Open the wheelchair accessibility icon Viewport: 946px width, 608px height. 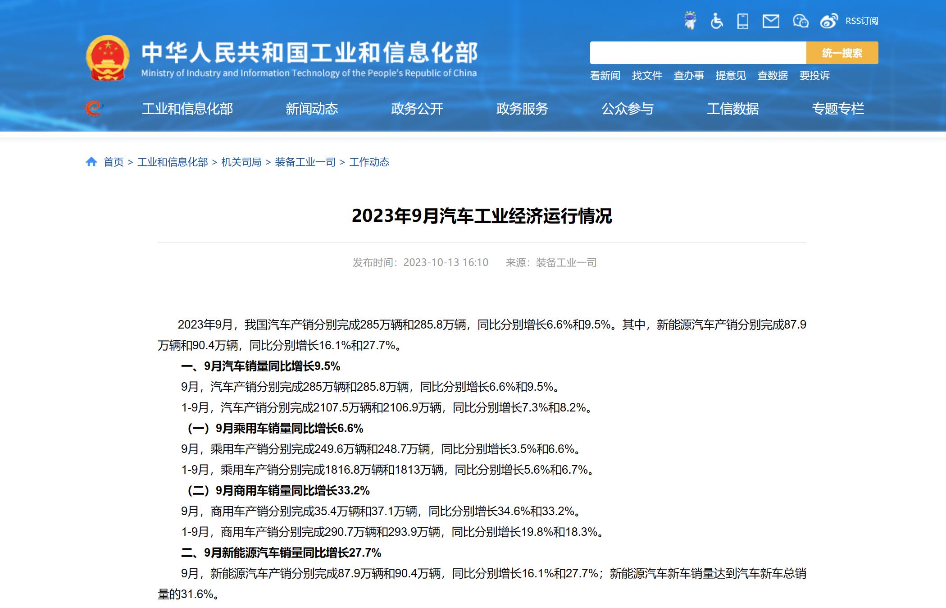716,21
